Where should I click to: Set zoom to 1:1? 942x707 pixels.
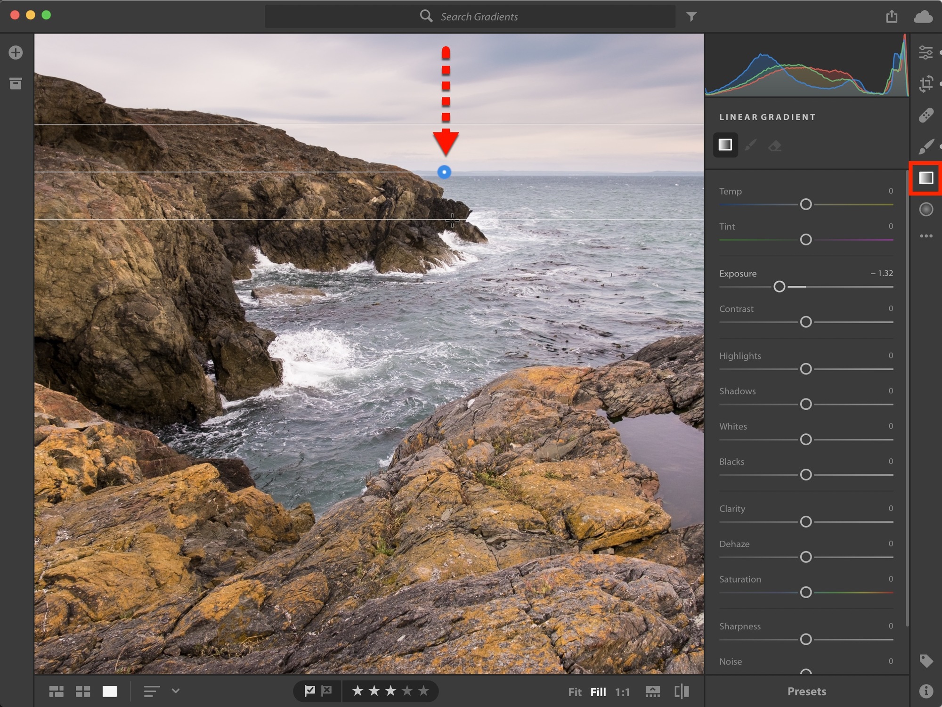click(623, 692)
